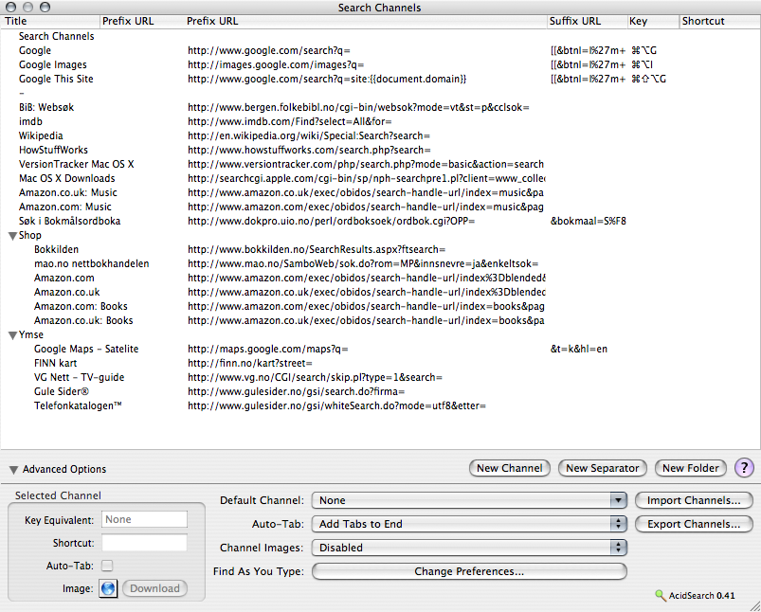Image resolution: width=761 pixels, height=612 pixels.
Task: Click the Wikipedia prefix URL cell
Action: coord(309,135)
